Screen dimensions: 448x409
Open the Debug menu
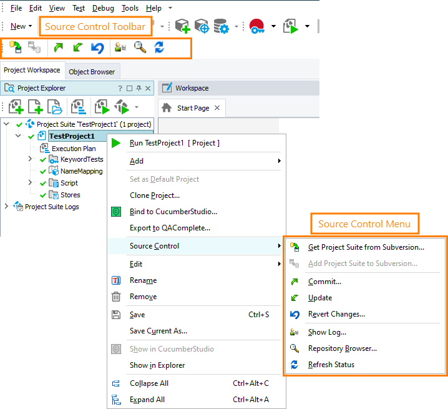tap(103, 8)
